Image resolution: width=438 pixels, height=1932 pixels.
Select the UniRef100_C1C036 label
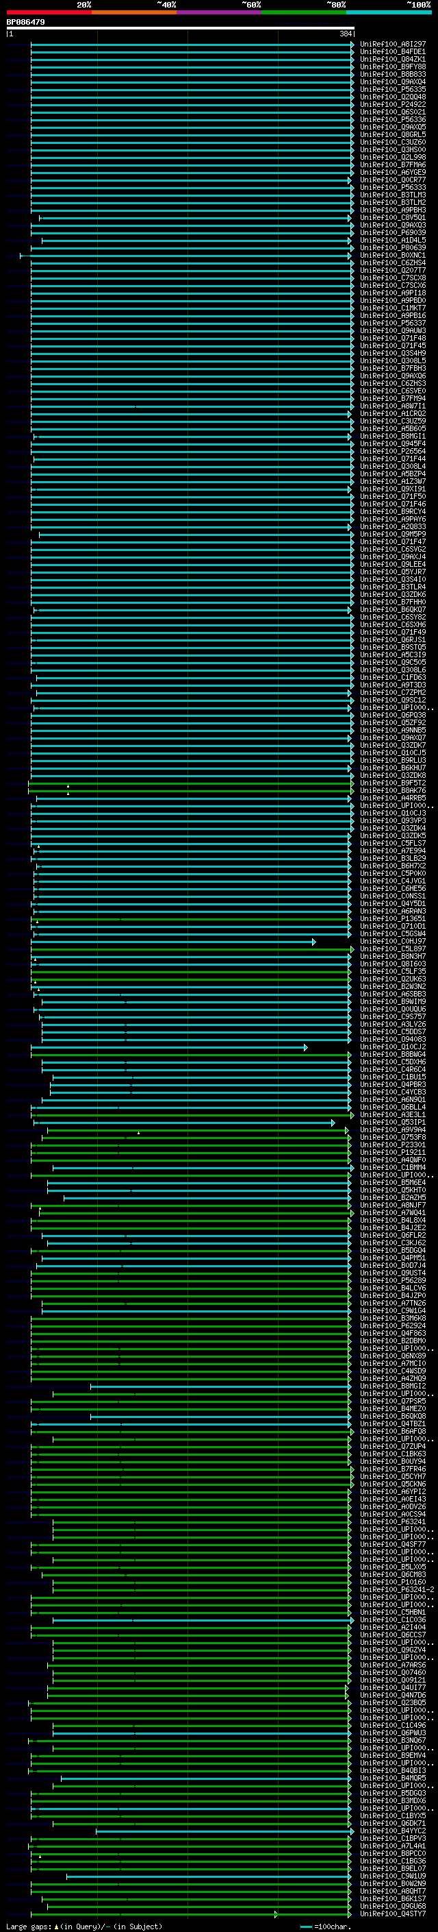tap(392, 1620)
